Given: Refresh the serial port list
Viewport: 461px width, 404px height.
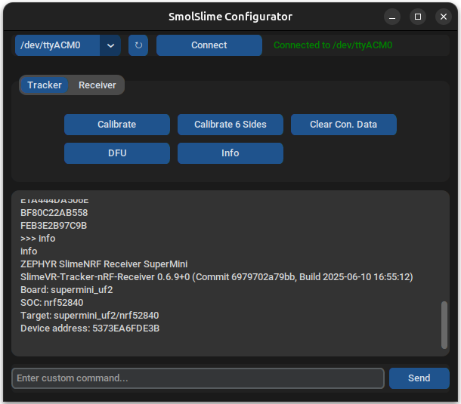Looking at the screenshot, I should 138,45.
